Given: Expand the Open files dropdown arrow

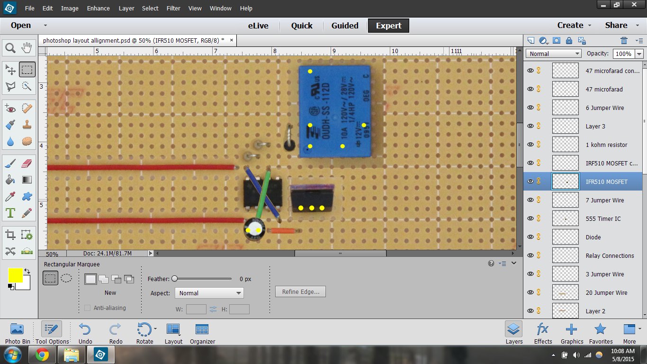Looking at the screenshot, I should pos(45,25).
